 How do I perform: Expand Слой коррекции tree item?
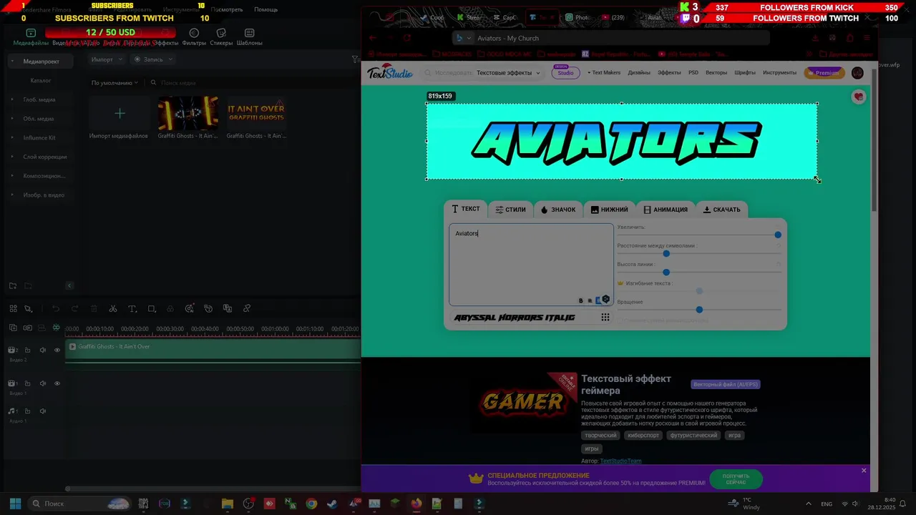(x=12, y=157)
